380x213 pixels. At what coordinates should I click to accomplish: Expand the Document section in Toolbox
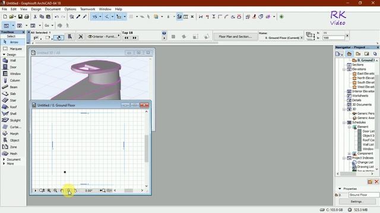(4, 159)
